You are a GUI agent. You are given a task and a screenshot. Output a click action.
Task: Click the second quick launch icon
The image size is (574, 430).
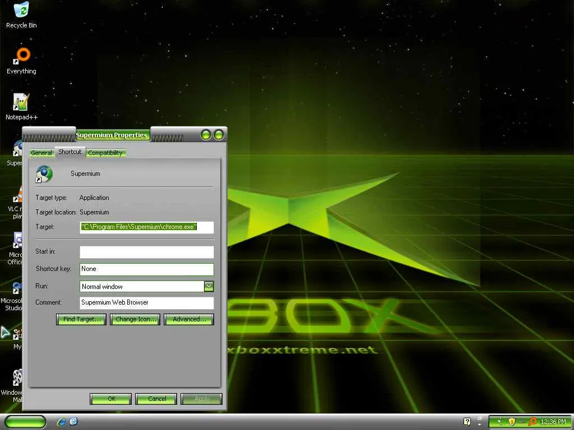pyautogui.click(x=73, y=422)
